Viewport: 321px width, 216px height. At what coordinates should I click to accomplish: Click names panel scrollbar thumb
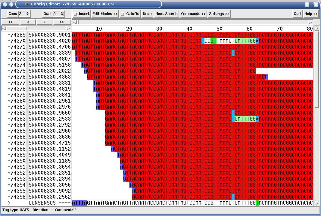pyautogui.click(x=16, y=28)
